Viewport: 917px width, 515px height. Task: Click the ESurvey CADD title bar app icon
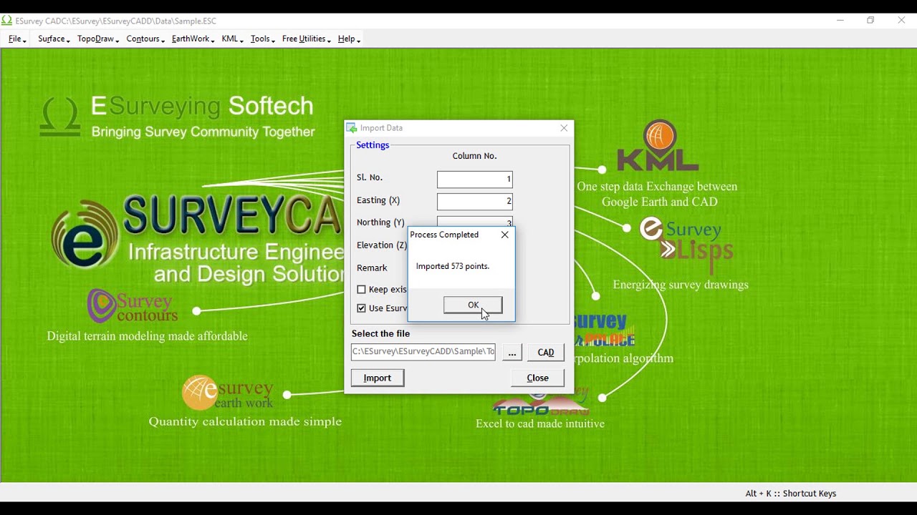click(7, 21)
